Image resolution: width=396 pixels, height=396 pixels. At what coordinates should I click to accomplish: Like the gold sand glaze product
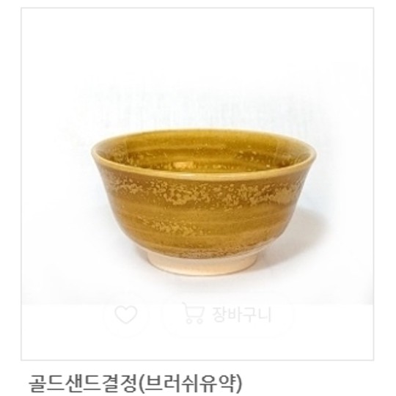point(126,314)
